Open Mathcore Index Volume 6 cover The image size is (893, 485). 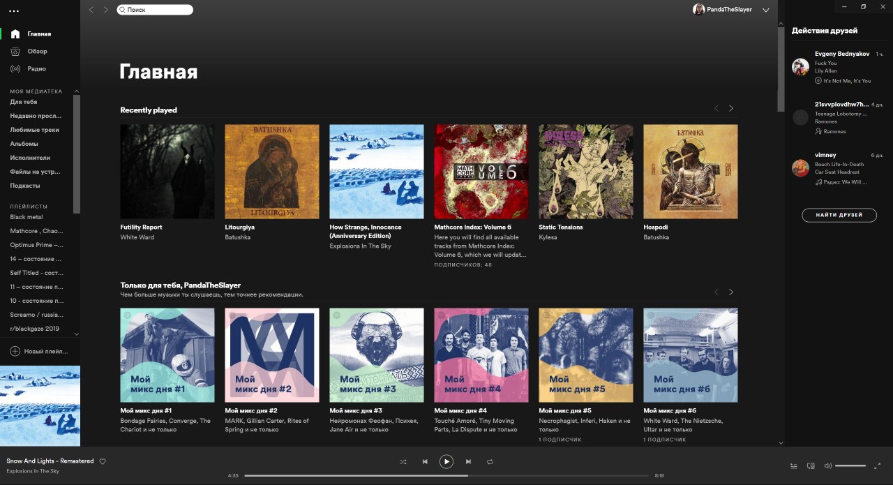click(481, 172)
